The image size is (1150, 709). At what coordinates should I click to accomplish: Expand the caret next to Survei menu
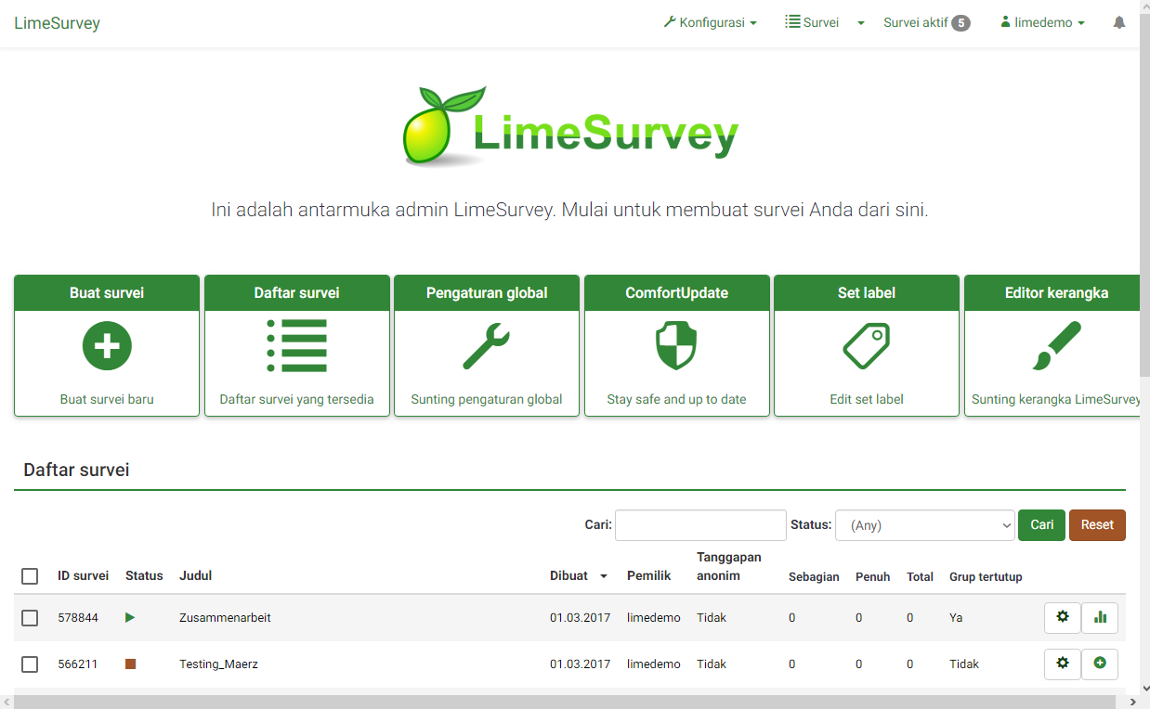(861, 23)
